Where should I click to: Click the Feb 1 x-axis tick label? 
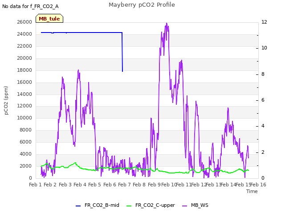(x=36, y=185)
